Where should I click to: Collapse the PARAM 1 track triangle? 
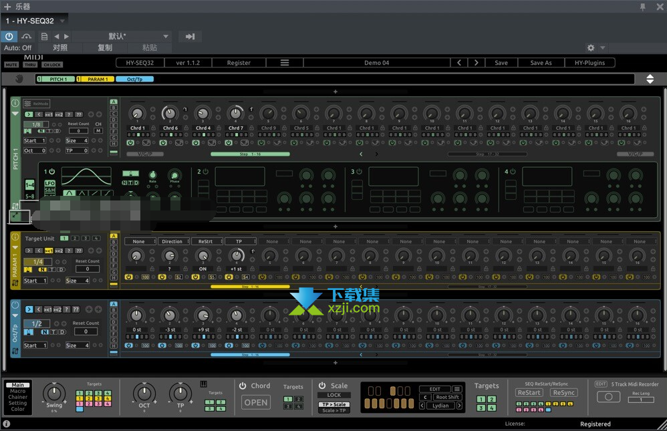coord(15,247)
